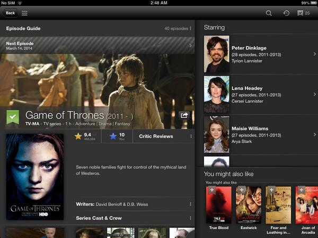Screen dimensions: 318x238
Task: Add Fear and Loathing to watchlist plus
Action: (271, 190)
